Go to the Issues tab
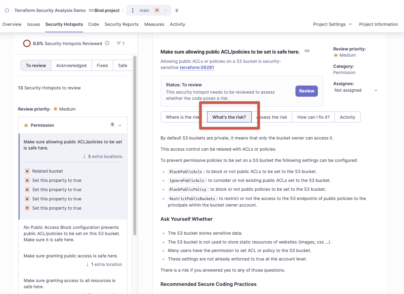 pyautogui.click(x=34, y=24)
